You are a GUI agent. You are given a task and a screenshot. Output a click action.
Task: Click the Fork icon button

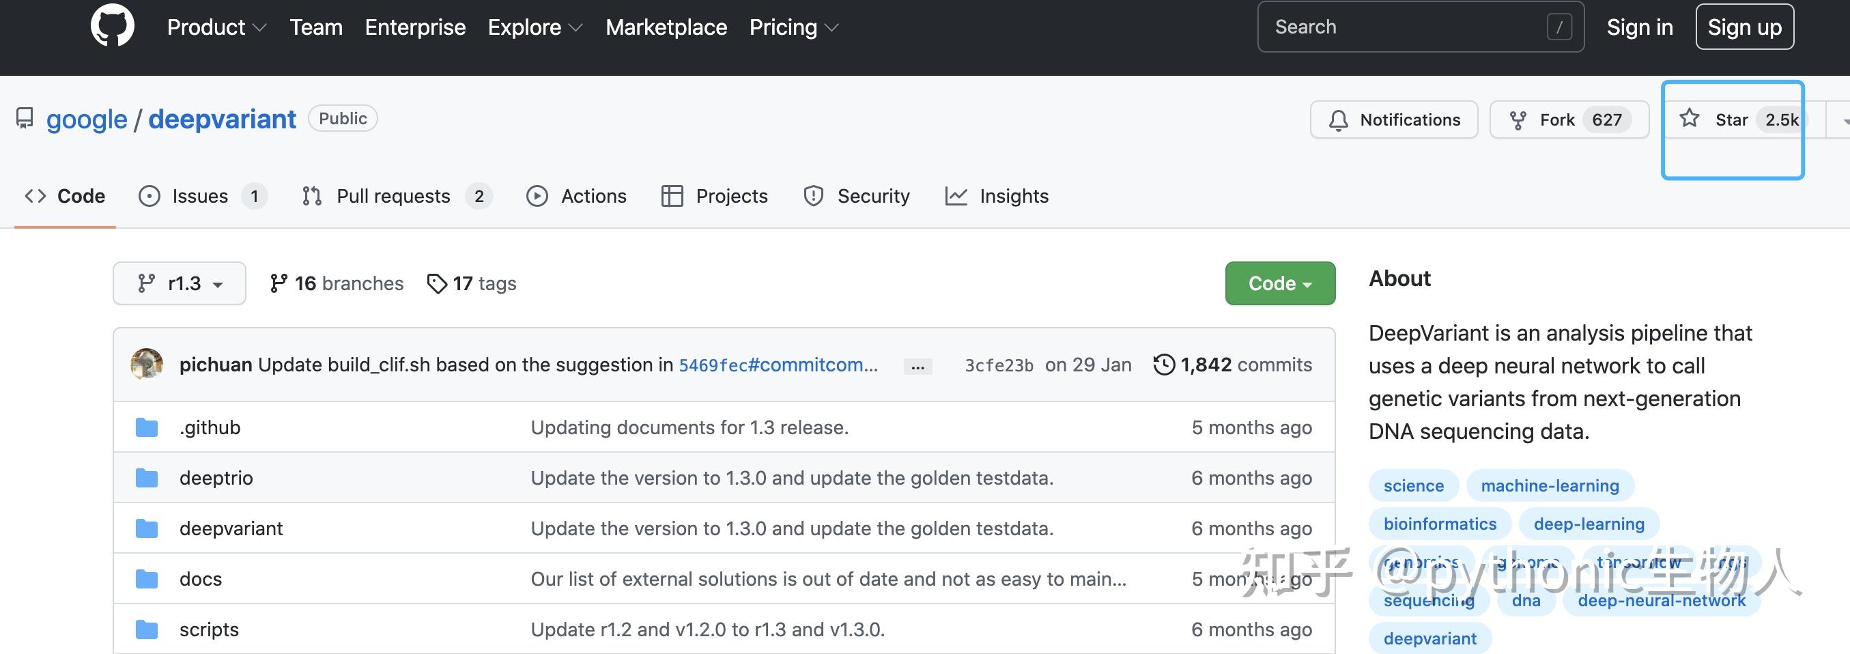(x=1518, y=120)
